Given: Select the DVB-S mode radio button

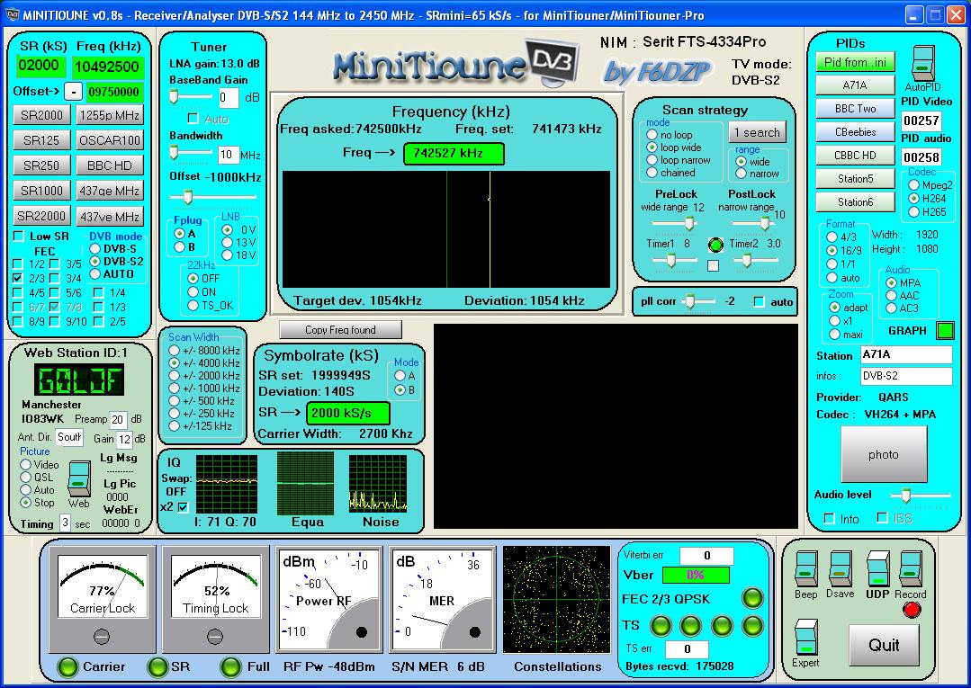Looking at the screenshot, I should point(95,249).
